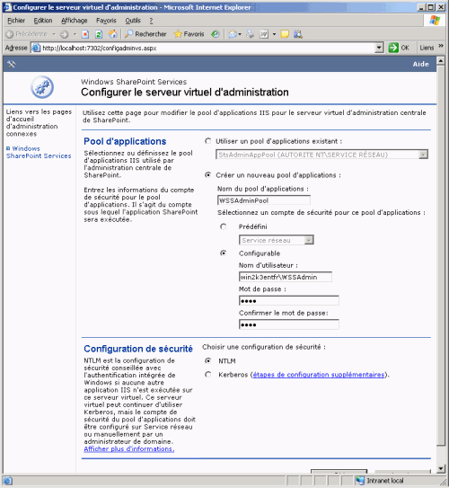Select Utiliser un pool d'applications existant
This screenshot has width=449, height=488.
pyautogui.click(x=207, y=141)
